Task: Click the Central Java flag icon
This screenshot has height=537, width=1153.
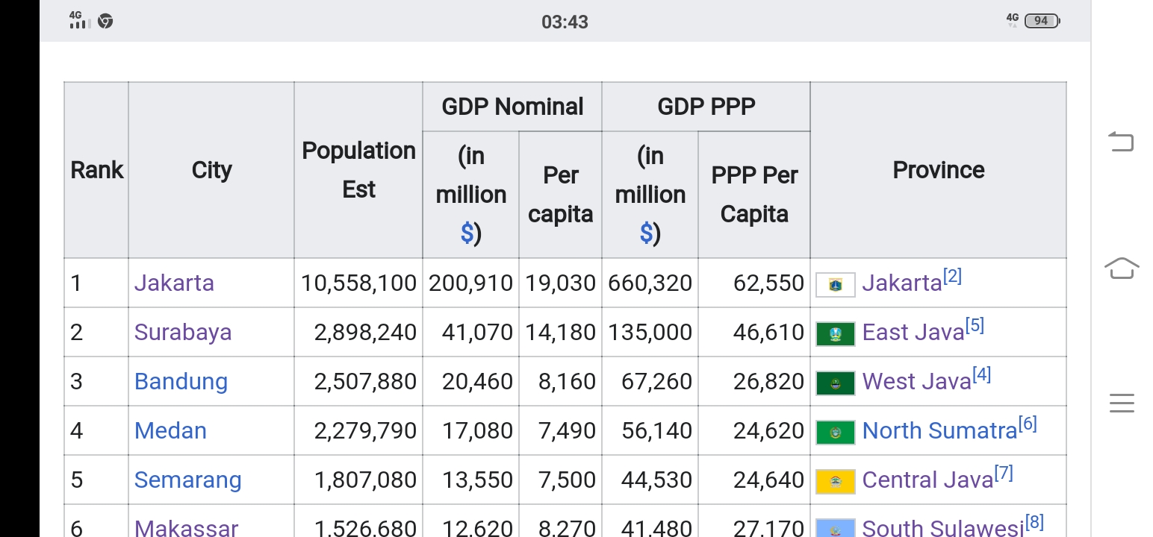Action: [x=836, y=481]
